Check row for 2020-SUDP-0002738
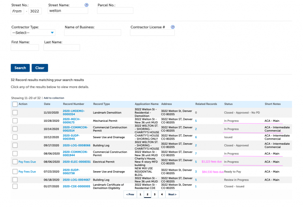Screen dimensions: 303x207 (x=15, y=172)
